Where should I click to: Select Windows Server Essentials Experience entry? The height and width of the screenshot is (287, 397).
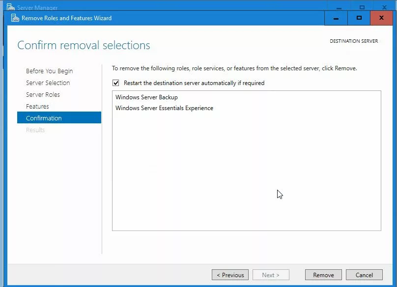[x=164, y=108]
